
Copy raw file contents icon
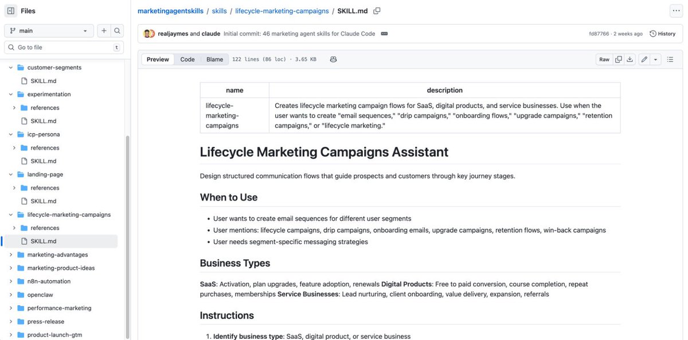(618, 59)
